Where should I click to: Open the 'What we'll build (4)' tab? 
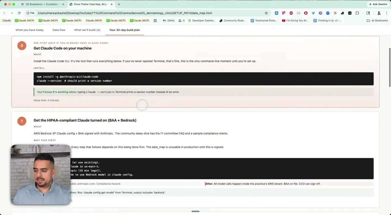click(87, 30)
